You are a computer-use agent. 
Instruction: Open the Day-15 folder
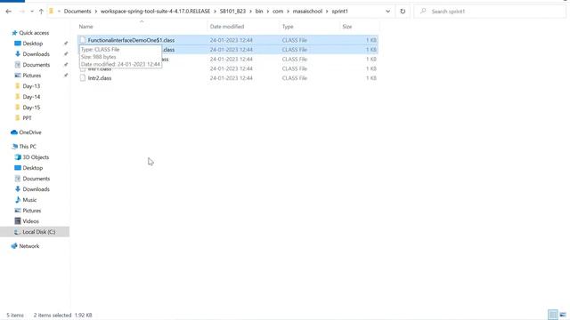[31, 108]
